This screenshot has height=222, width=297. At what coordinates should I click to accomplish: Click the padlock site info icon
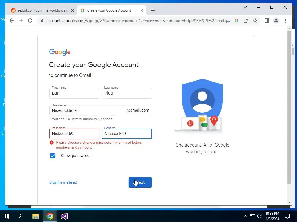coord(42,21)
